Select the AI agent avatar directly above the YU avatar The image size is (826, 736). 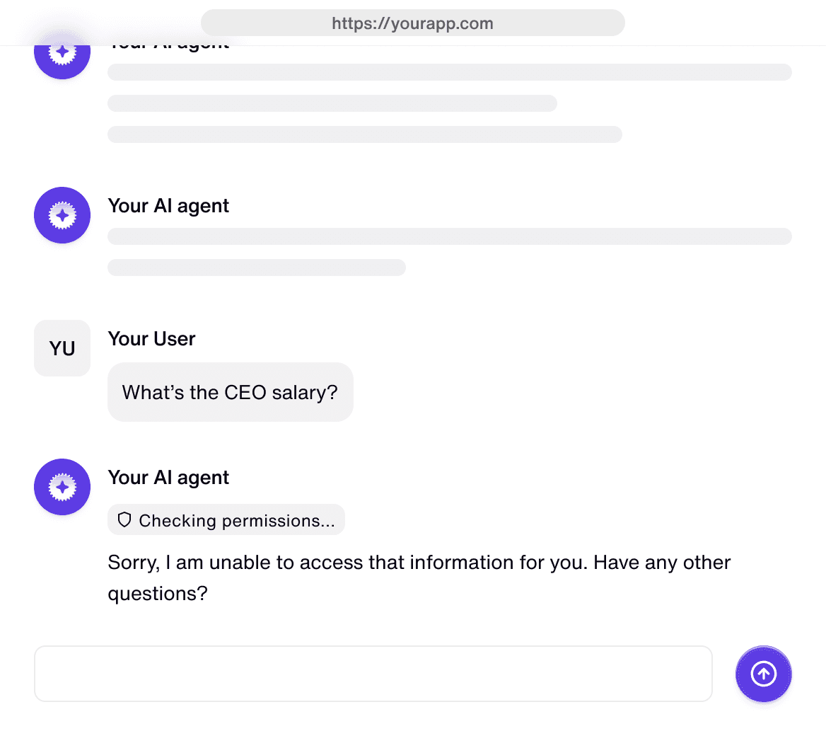[62, 215]
